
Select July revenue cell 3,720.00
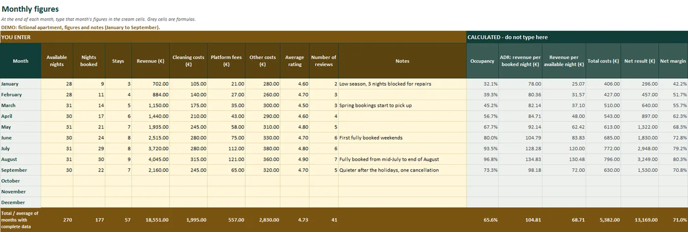(151, 149)
